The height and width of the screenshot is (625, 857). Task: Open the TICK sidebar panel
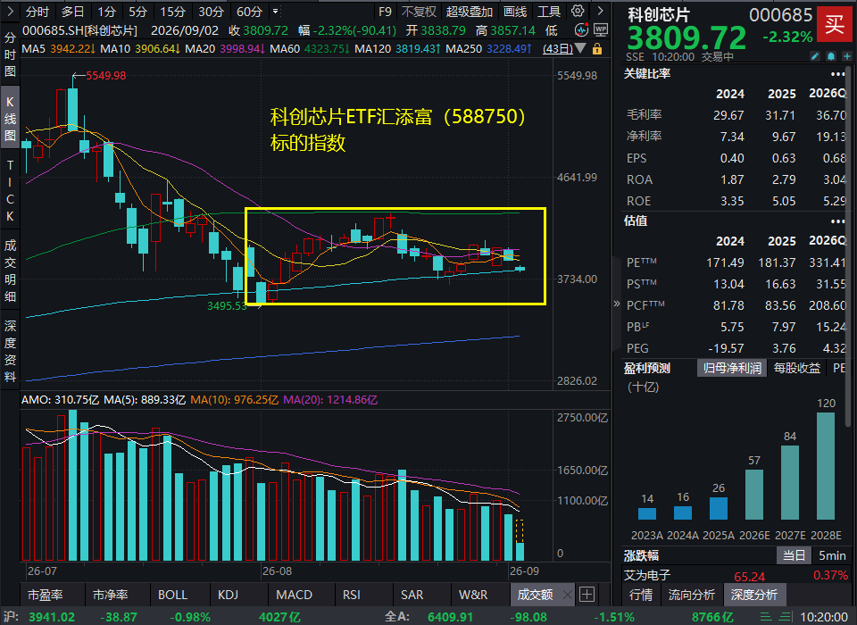(x=10, y=190)
